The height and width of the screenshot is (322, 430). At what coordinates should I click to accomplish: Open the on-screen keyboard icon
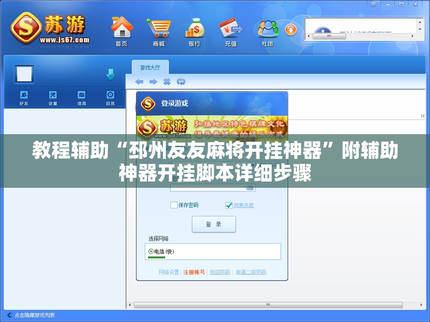(x=250, y=187)
